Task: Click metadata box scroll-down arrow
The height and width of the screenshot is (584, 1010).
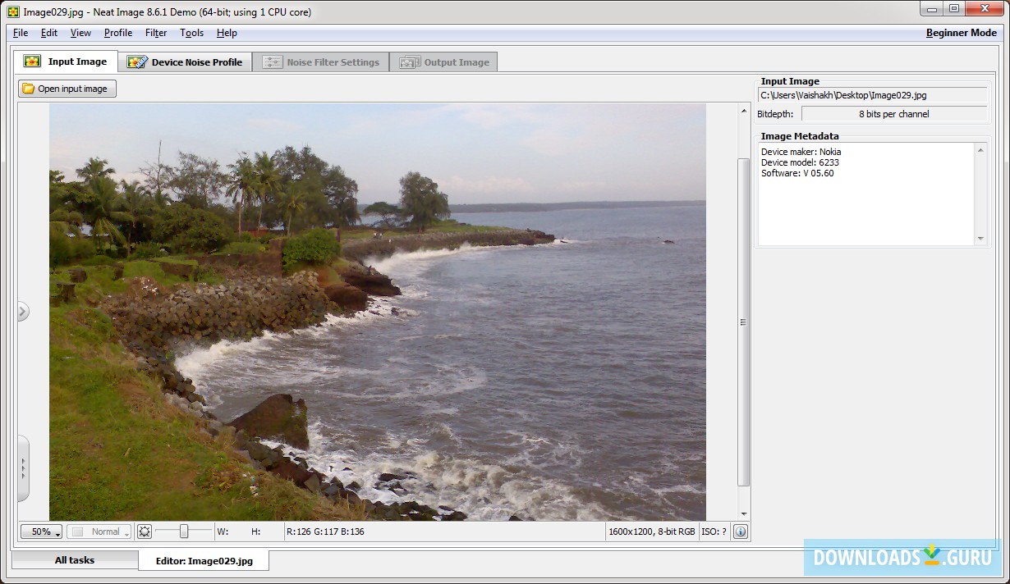Action: pos(980,239)
